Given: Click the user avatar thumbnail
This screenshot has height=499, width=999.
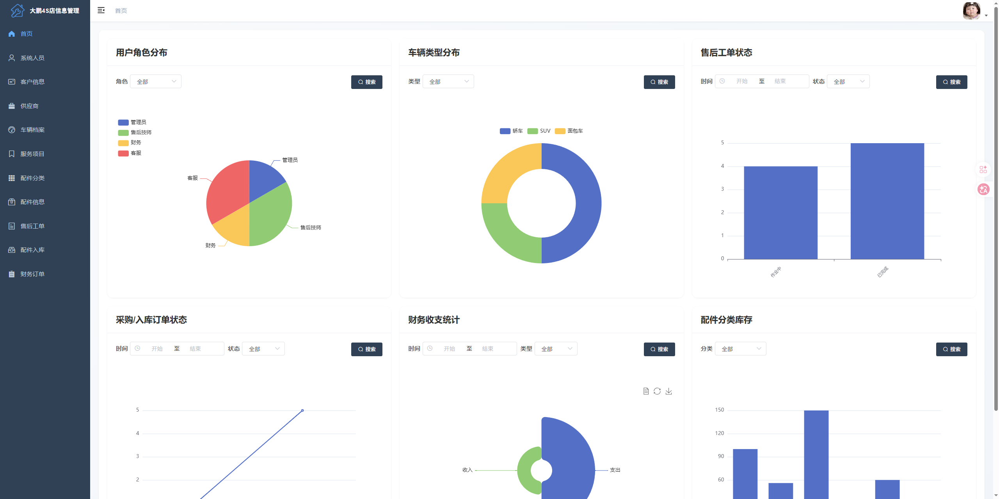Looking at the screenshot, I should 971,11.
